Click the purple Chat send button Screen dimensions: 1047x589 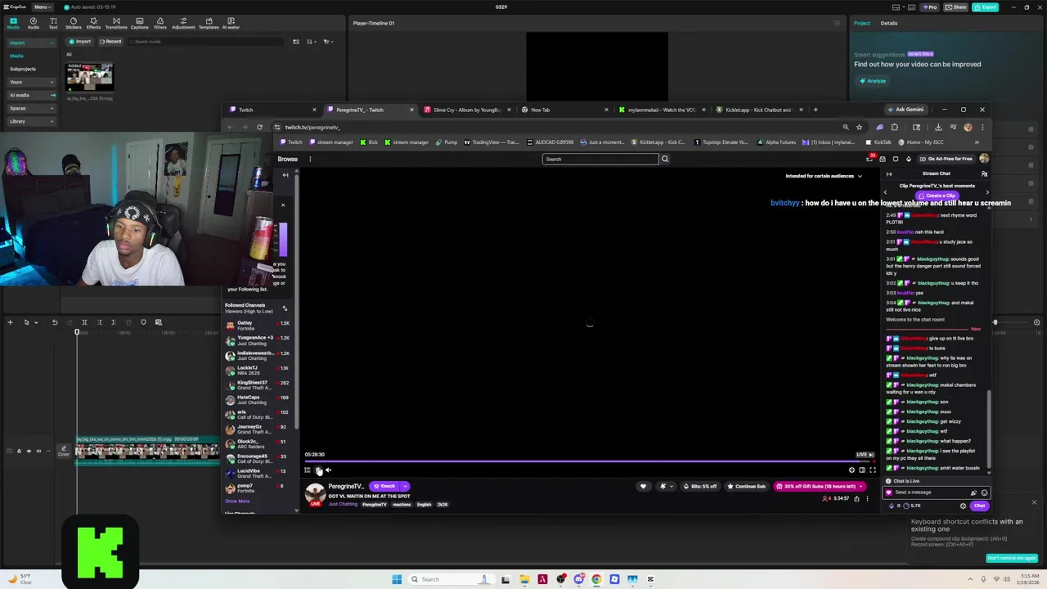979,506
